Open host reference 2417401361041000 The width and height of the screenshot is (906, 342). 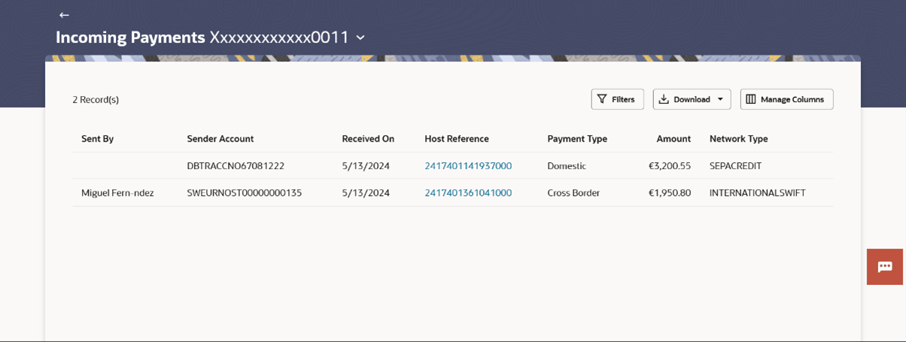468,193
